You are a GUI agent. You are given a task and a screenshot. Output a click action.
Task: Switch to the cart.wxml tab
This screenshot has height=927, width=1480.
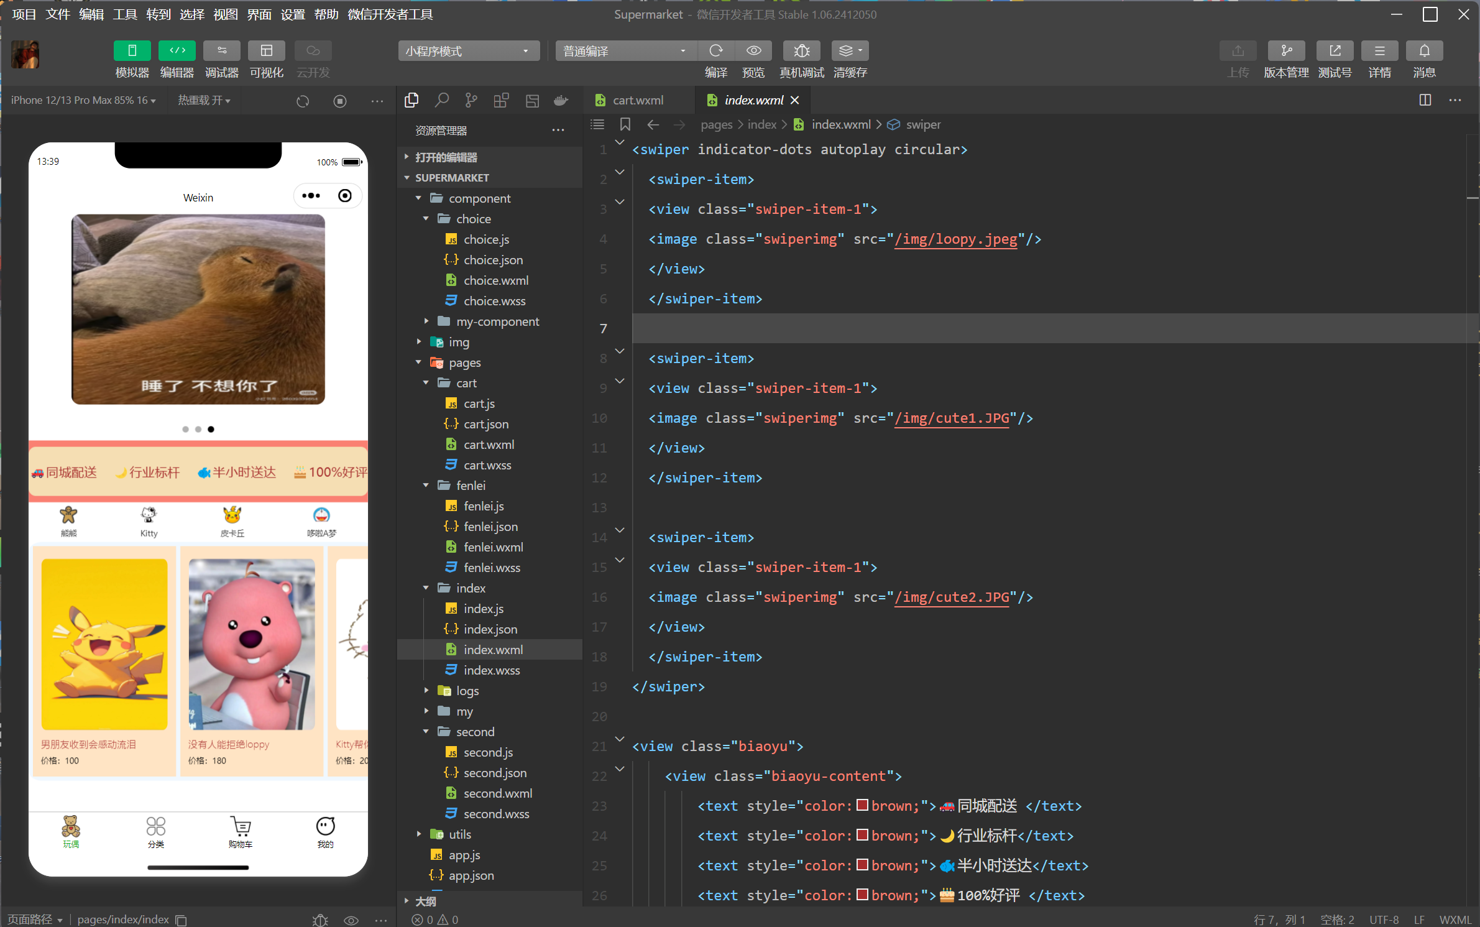(637, 100)
